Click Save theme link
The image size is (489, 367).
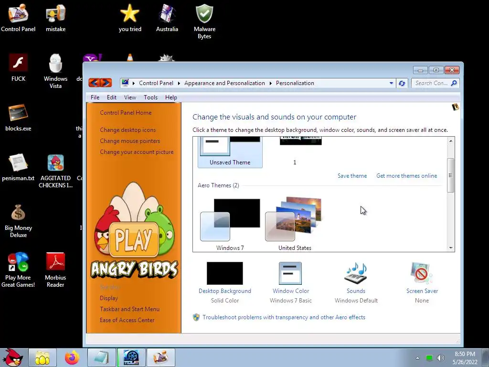point(352,176)
